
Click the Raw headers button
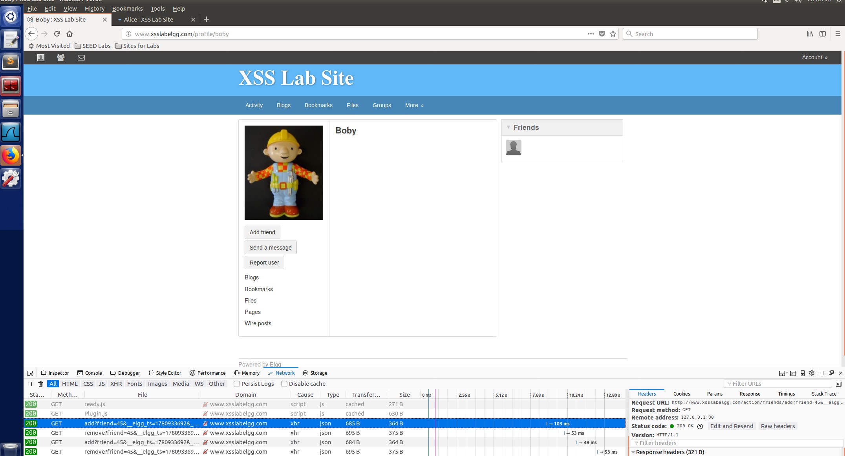(778, 426)
